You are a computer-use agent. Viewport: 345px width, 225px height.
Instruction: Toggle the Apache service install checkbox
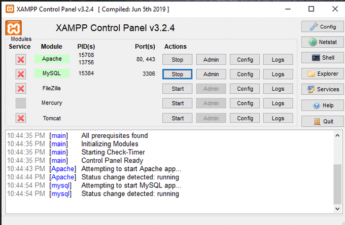click(21, 59)
